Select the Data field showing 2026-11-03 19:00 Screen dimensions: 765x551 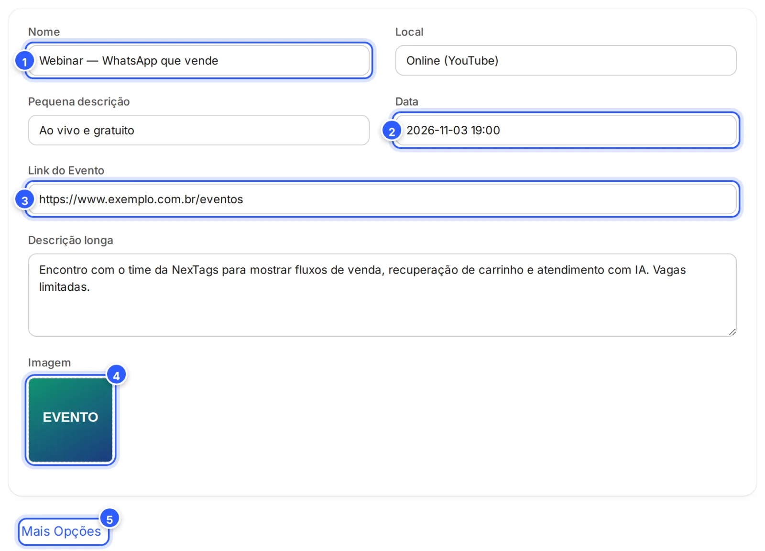pos(566,130)
